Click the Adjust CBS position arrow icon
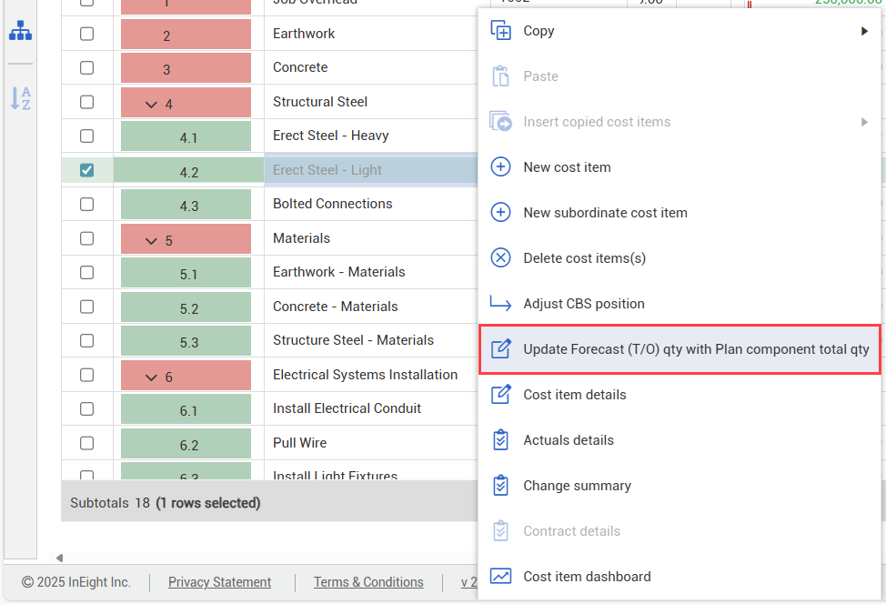Image resolution: width=886 pixels, height=604 pixels. click(x=500, y=304)
